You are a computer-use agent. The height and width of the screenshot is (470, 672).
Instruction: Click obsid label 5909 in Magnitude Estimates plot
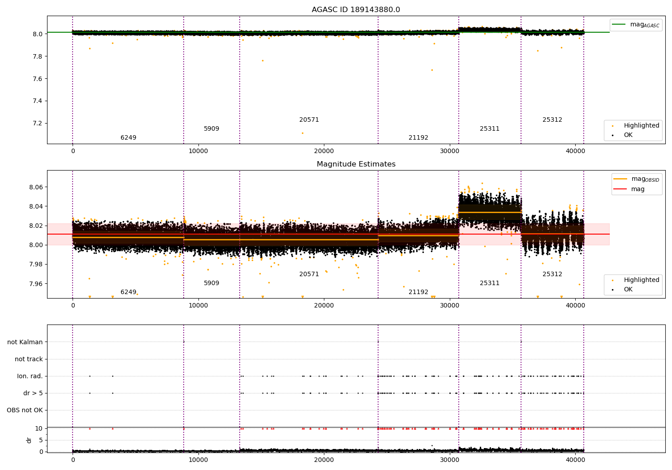pyautogui.click(x=211, y=283)
